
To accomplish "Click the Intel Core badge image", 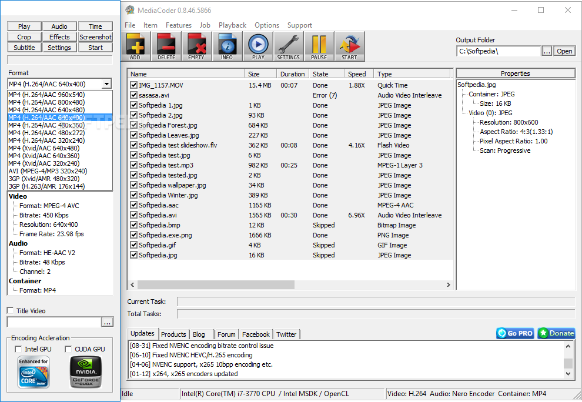I will [x=34, y=372].
